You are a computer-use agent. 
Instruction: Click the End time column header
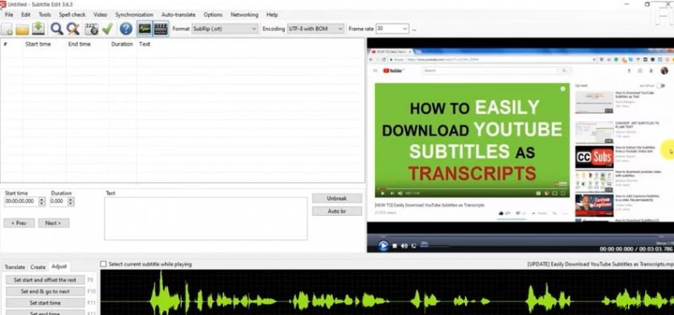pyautogui.click(x=79, y=44)
